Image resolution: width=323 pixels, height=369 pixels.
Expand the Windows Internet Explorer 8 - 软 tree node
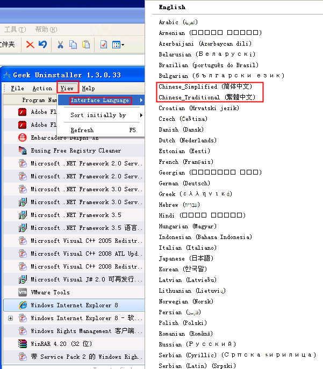click(10, 318)
